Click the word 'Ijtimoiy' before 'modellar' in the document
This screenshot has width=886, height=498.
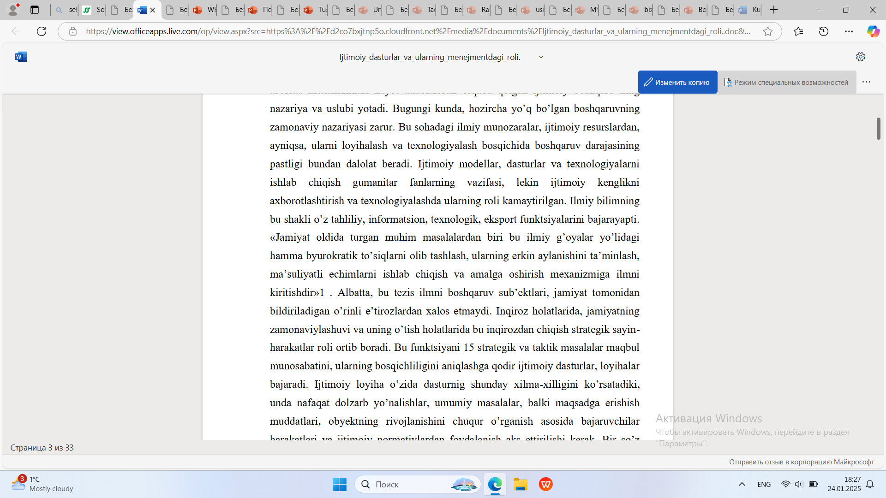[436, 164]
